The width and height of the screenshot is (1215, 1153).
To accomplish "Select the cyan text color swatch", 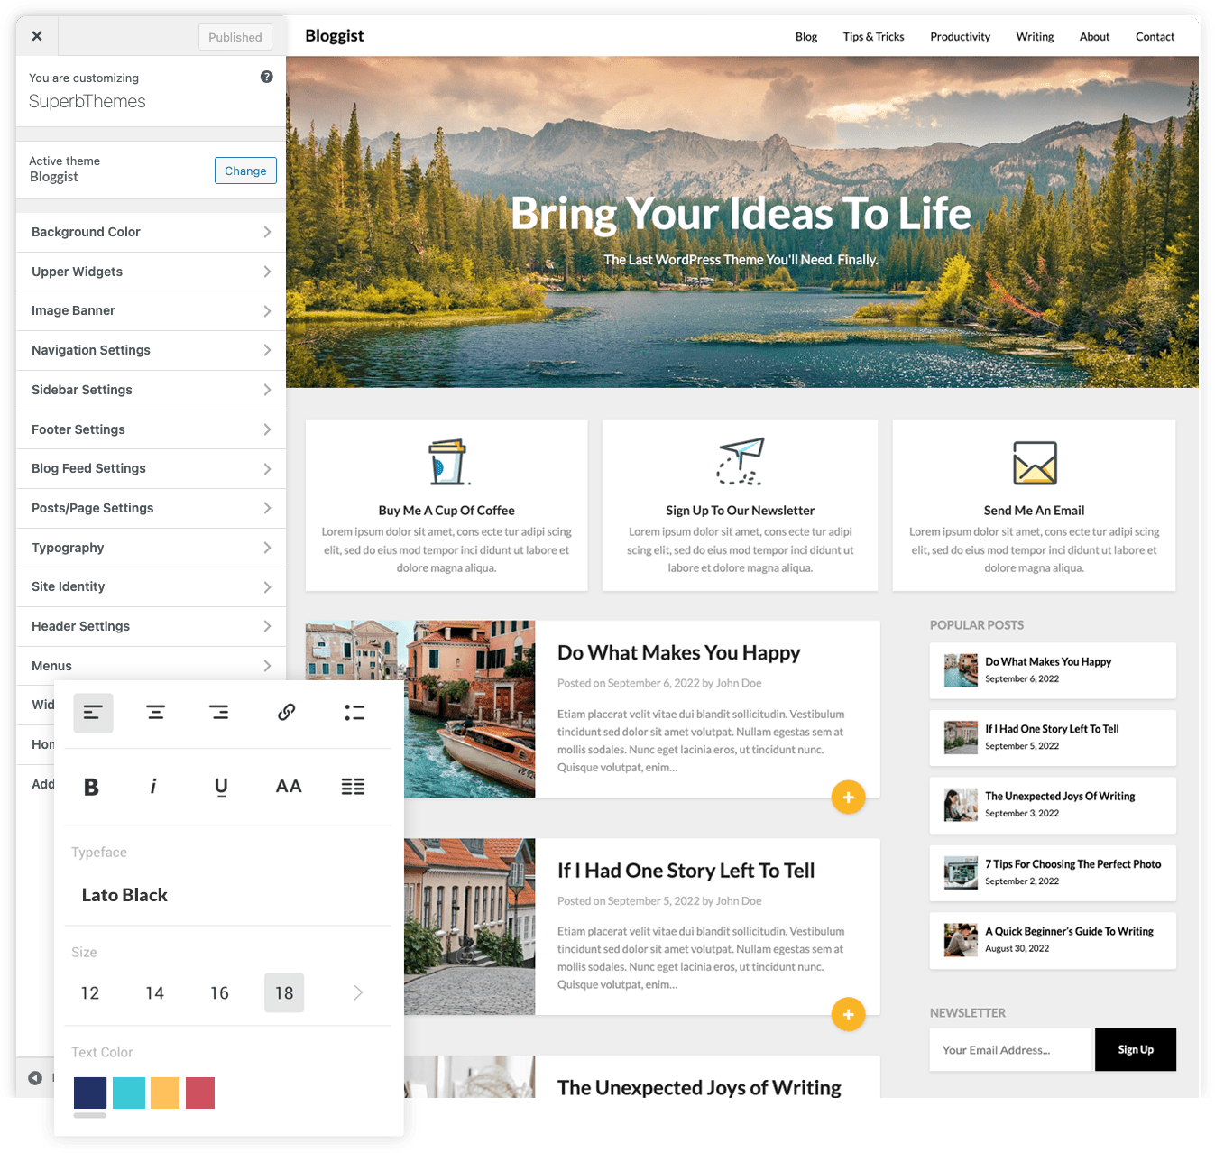I will point(129,1093).
